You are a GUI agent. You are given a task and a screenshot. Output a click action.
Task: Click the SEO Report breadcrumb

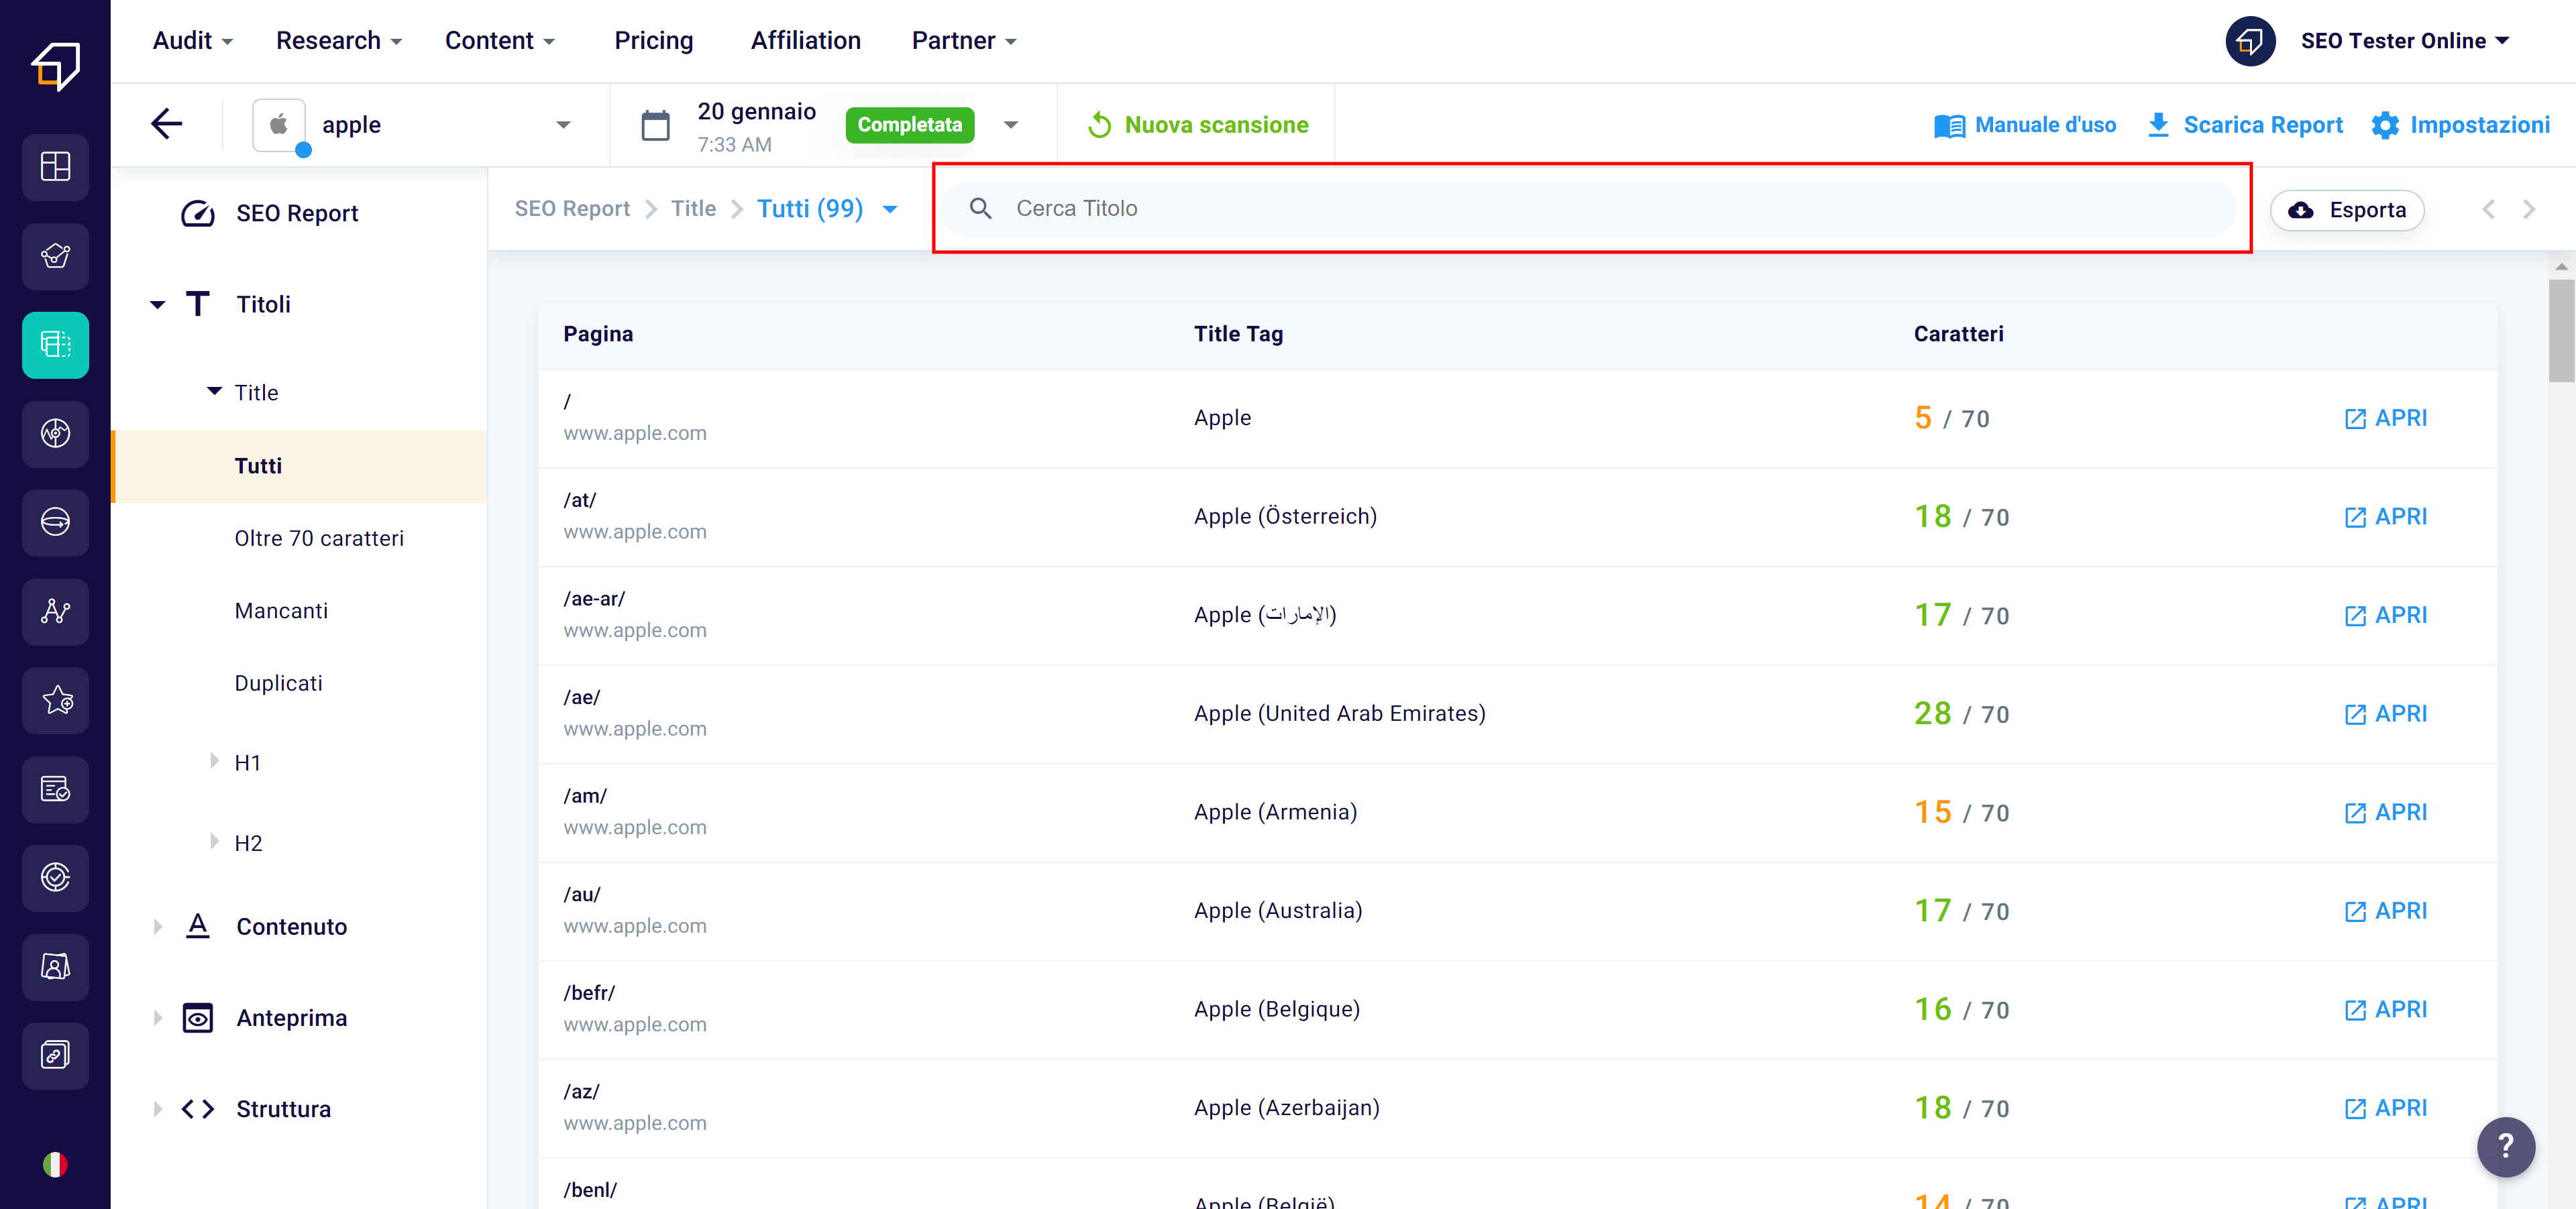click(x=572, y=209)
